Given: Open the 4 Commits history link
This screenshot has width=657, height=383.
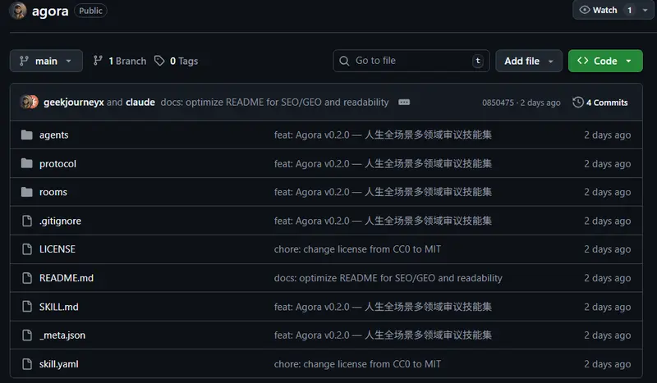Looking at the screenshot, I should (600, 103).
